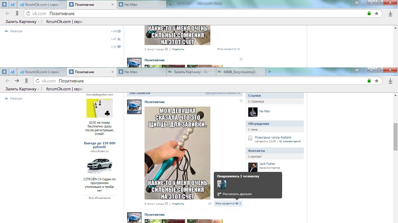Click the Citroën car ad image
Image resolution: width=398 pixels, height=223 pixels.
[x=100, y=165]
